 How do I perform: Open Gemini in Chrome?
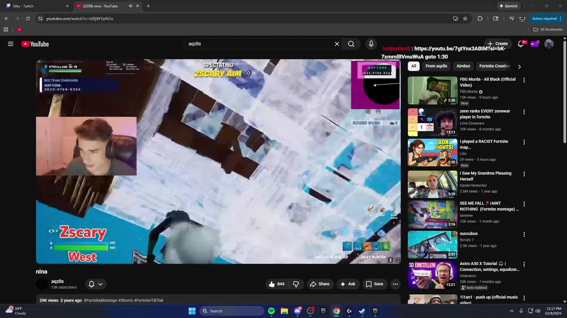pos(508,6)
